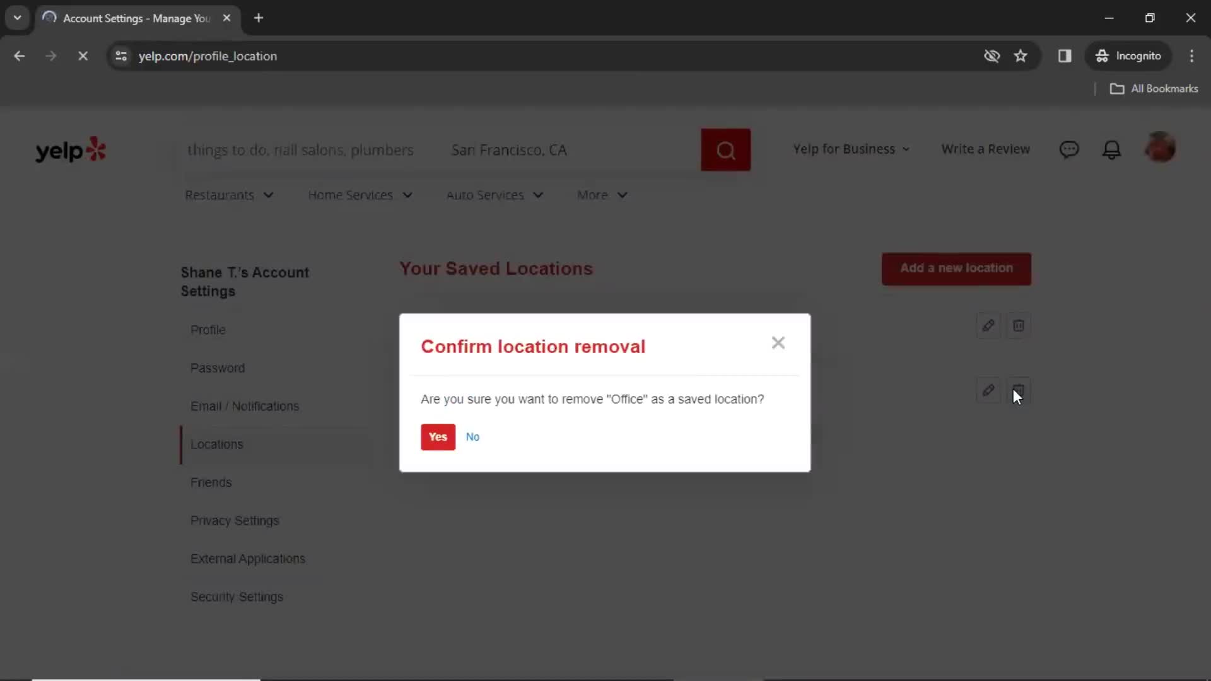This screenshot has width=1211, height=681.
Task: Click the delete (trash) icon for first location
Action: (x=1019, y=325)
